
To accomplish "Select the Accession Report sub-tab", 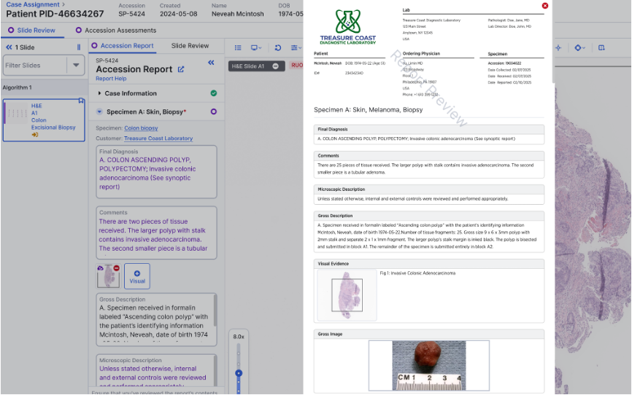I will point(123,46).
